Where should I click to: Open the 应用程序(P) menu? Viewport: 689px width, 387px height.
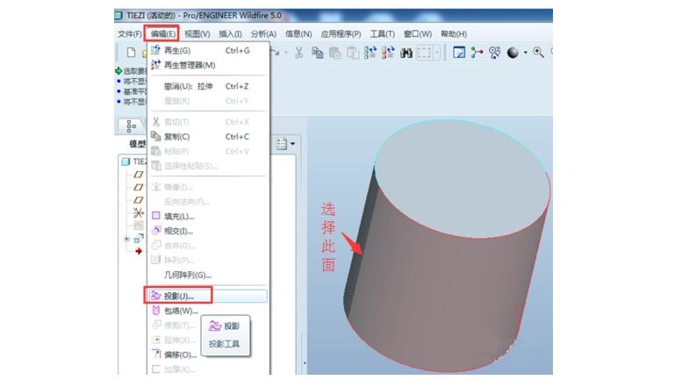pyautogui.click(x=341, y=34)
